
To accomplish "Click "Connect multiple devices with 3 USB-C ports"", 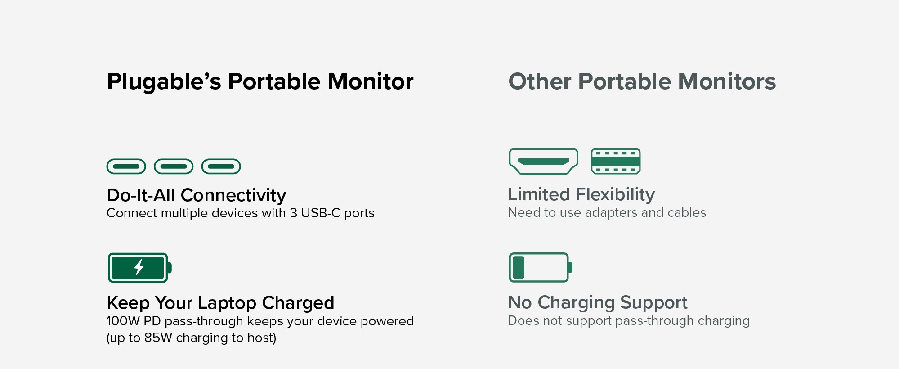I will click(240, 213).
